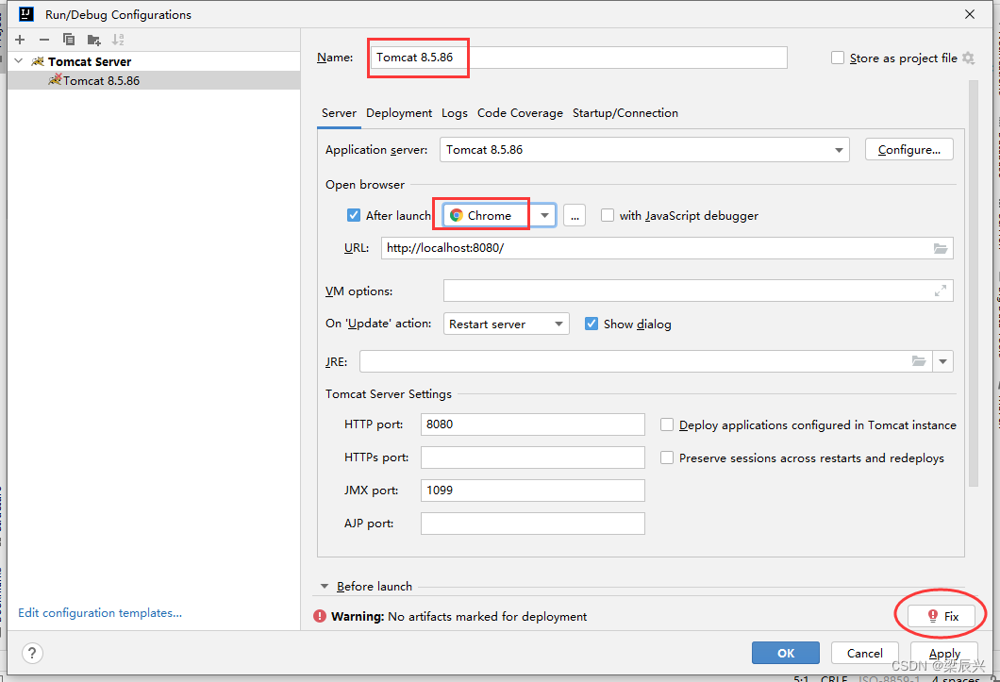
Task: Open the Chrome browser dropdown
Action: (x=544, y=216)
